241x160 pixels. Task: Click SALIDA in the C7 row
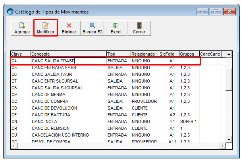(x=115, y=81)
